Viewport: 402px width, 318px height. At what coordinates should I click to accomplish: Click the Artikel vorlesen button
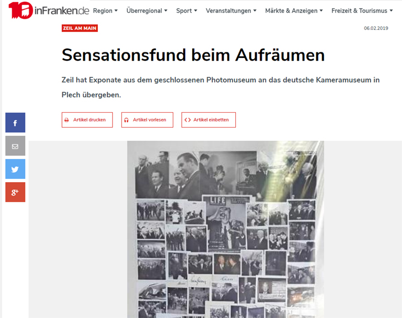click(x=147, y=120)
